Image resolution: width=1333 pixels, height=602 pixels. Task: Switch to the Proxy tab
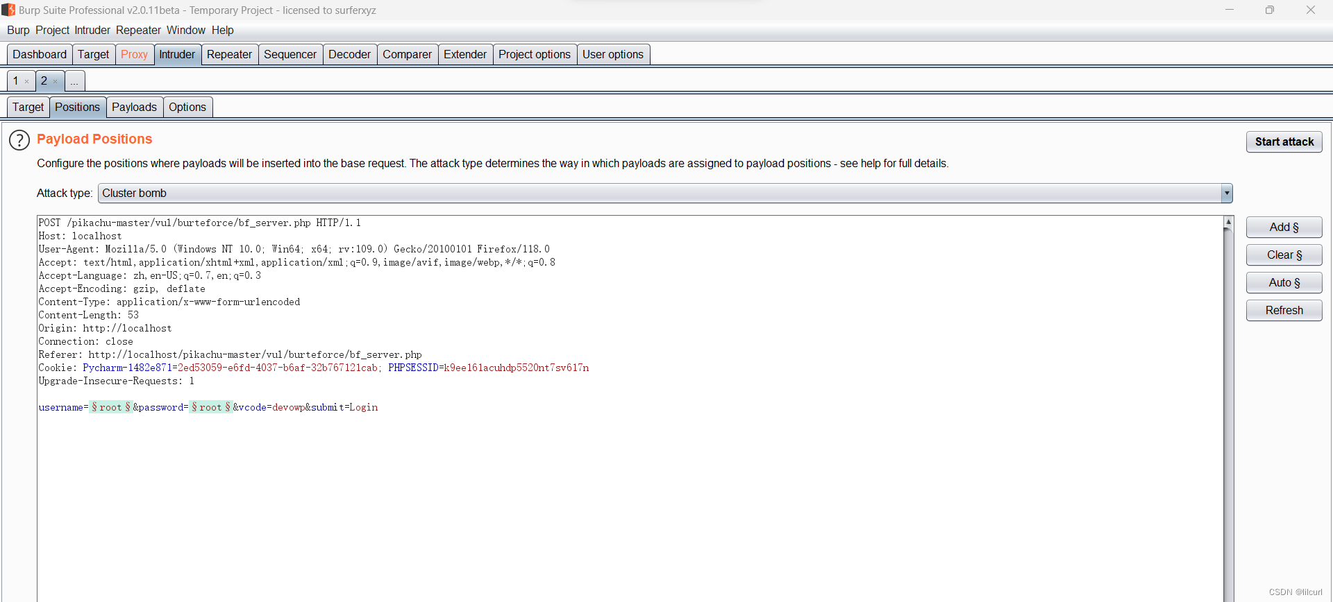pos(134,55)
